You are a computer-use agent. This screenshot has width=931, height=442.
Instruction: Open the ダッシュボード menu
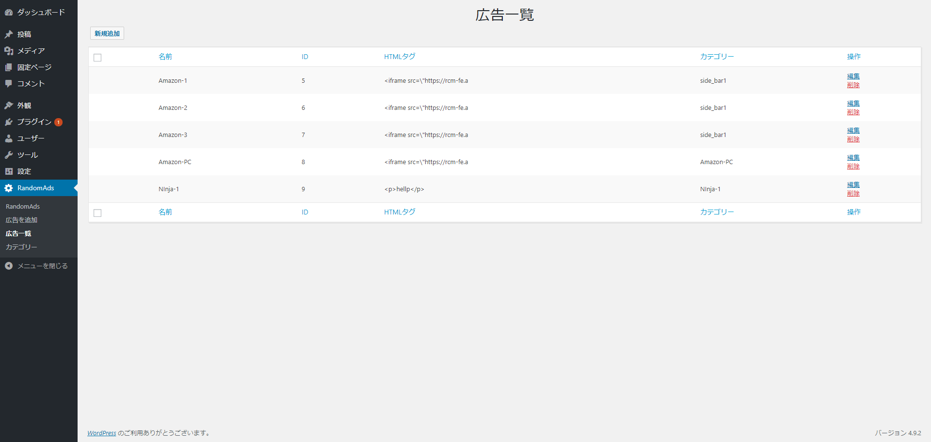(x=39, y=12)
